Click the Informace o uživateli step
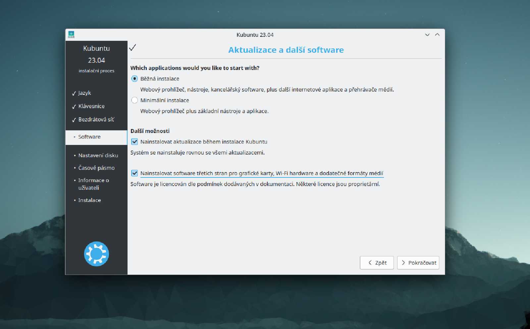530x329 pixels. (93, 184)
